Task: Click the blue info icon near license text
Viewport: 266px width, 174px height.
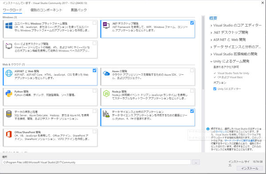Action: (x=208, y=129)
